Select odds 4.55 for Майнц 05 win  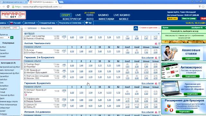(90, 106)
